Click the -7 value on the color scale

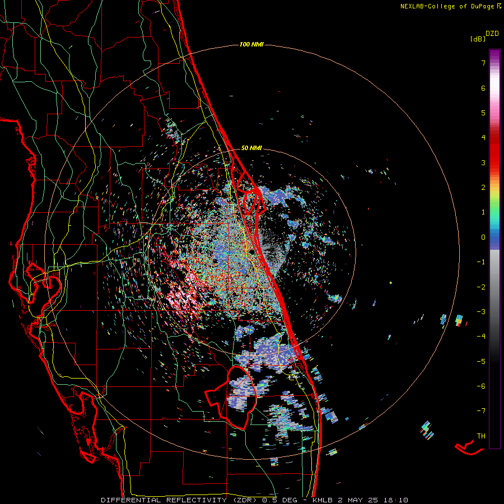tap(481, 411)
